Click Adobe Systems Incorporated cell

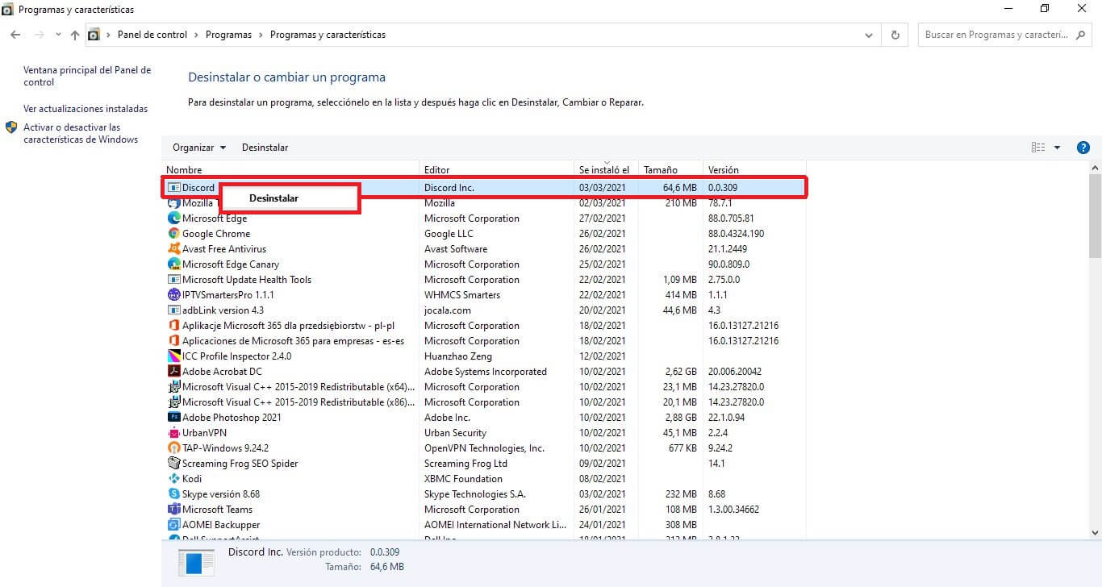coord(486,372)
